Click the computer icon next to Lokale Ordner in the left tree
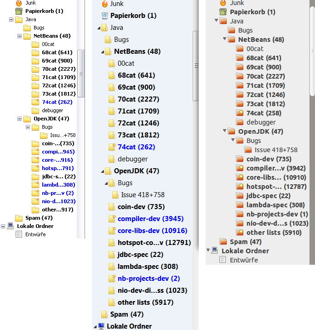This screenshot has width=315, height=330. 10,226
